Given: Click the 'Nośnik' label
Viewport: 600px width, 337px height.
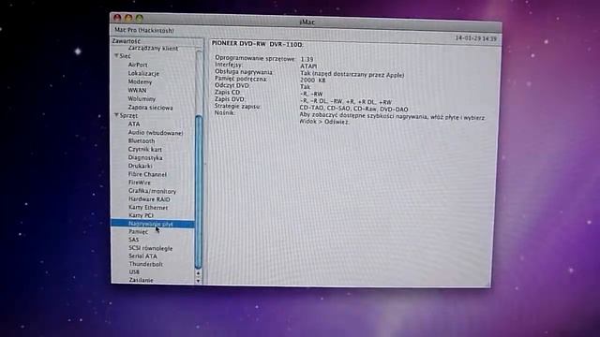Looking at the screenshot, I should [225, 112].
